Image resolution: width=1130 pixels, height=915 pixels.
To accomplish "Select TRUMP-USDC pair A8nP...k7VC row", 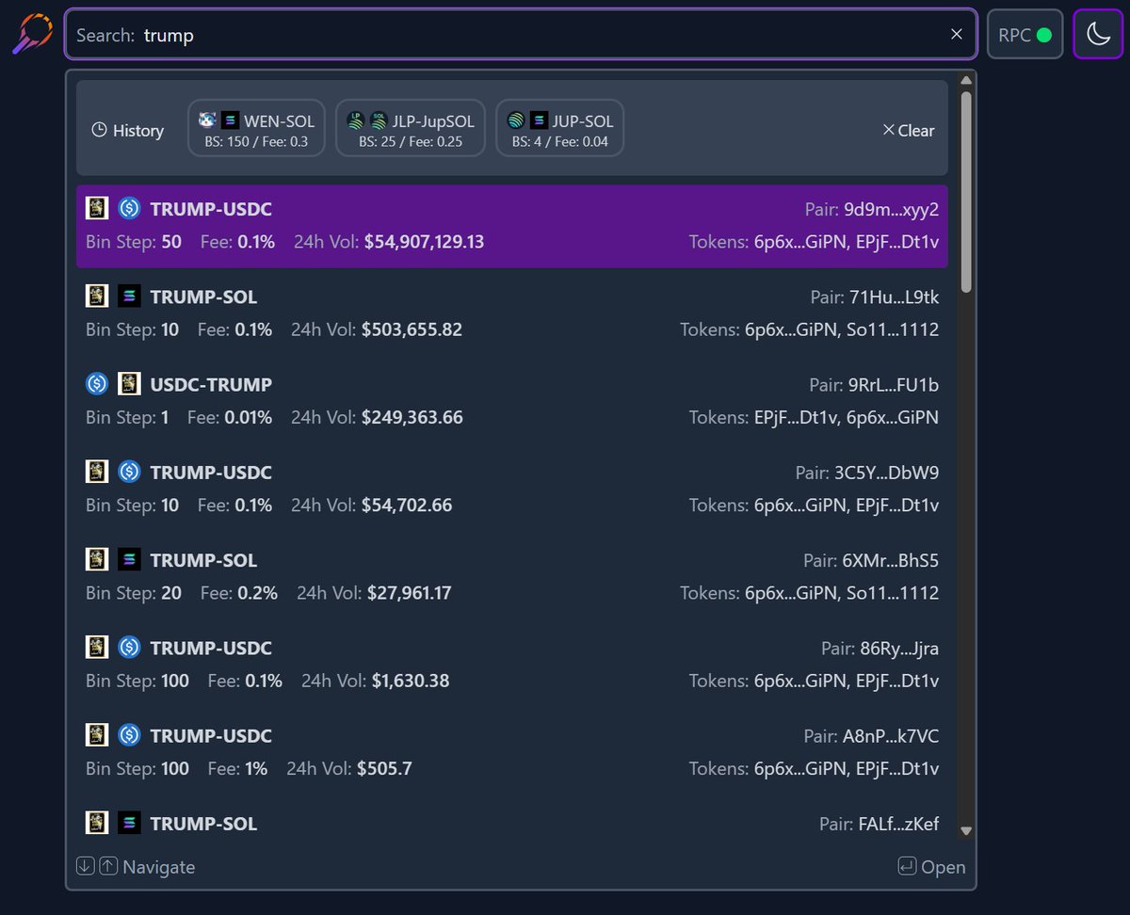I will [512, 751].
